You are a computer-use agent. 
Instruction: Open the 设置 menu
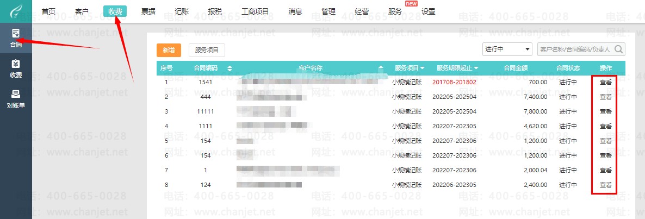428,11
